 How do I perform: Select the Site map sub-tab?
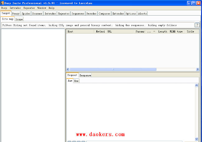coord(7,19)
